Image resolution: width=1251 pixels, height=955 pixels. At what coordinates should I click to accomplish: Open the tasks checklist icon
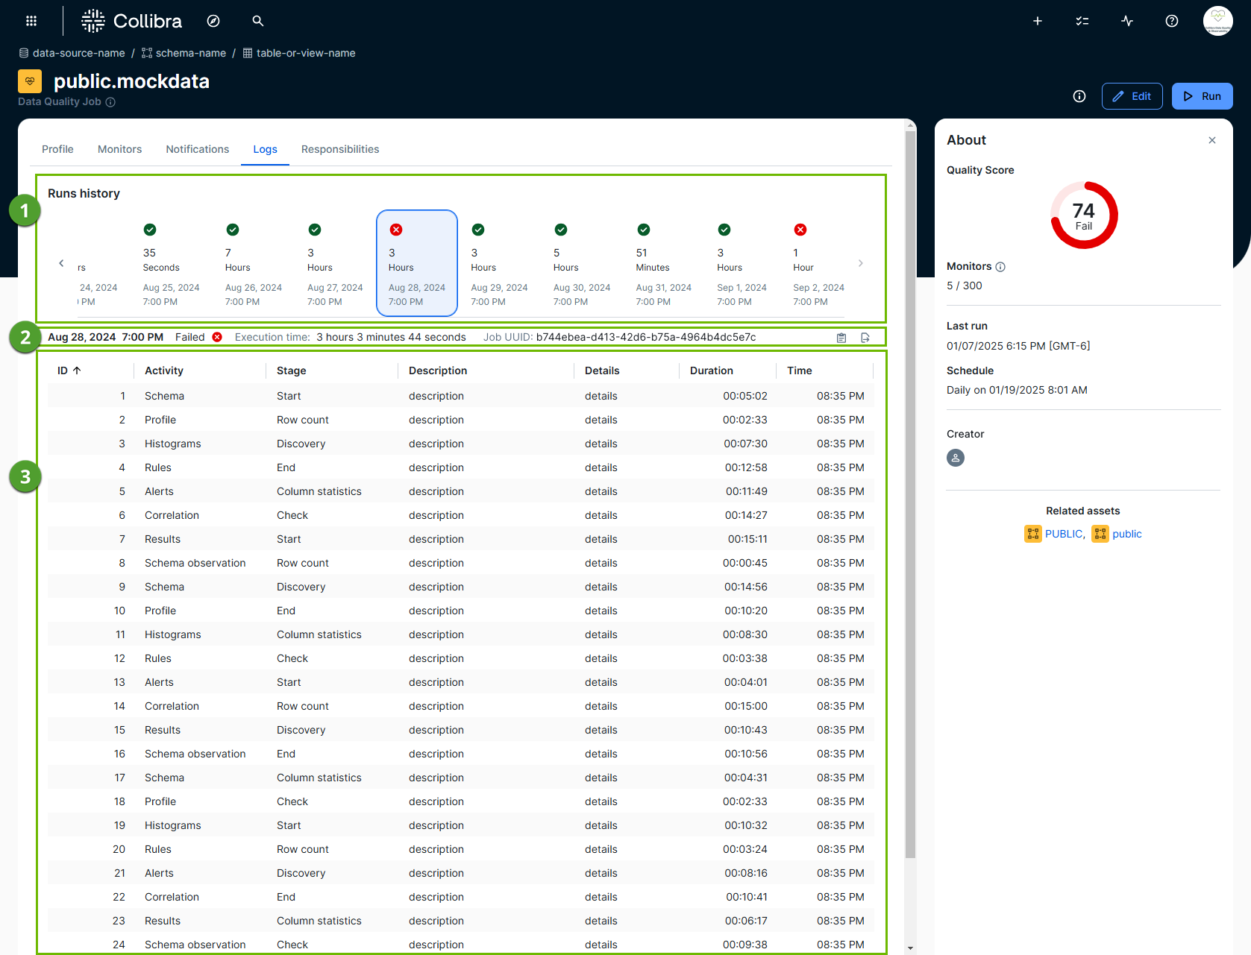pos(1082,21)
